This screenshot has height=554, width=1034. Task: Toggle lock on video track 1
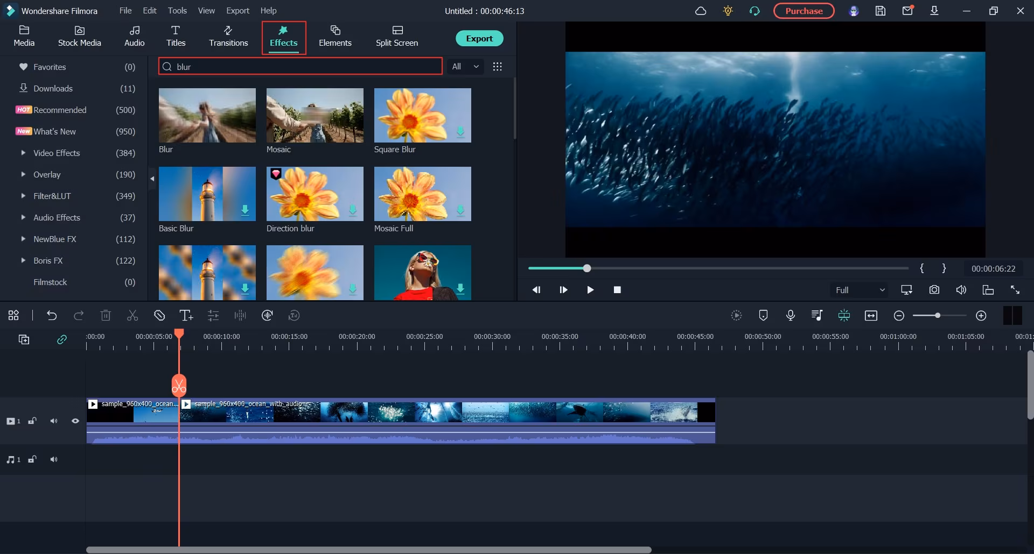(x=32, y=421)
